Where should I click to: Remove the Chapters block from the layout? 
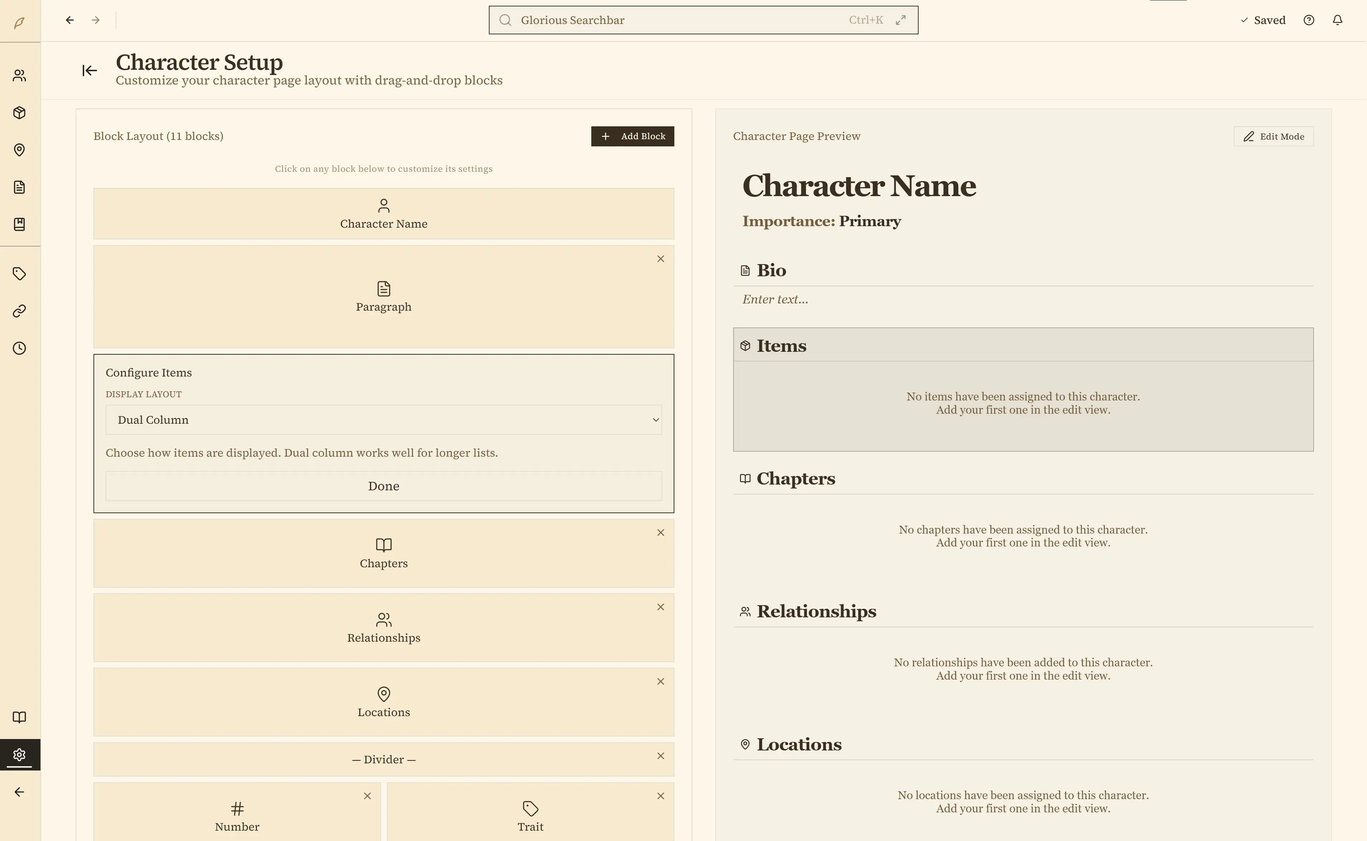click(x=661, y=532)
